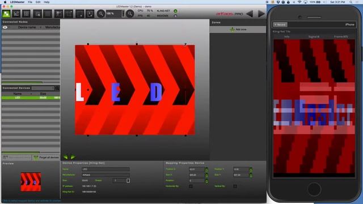Click the Position X value field
Screen dimensions: 363x204
pos(197,169)
